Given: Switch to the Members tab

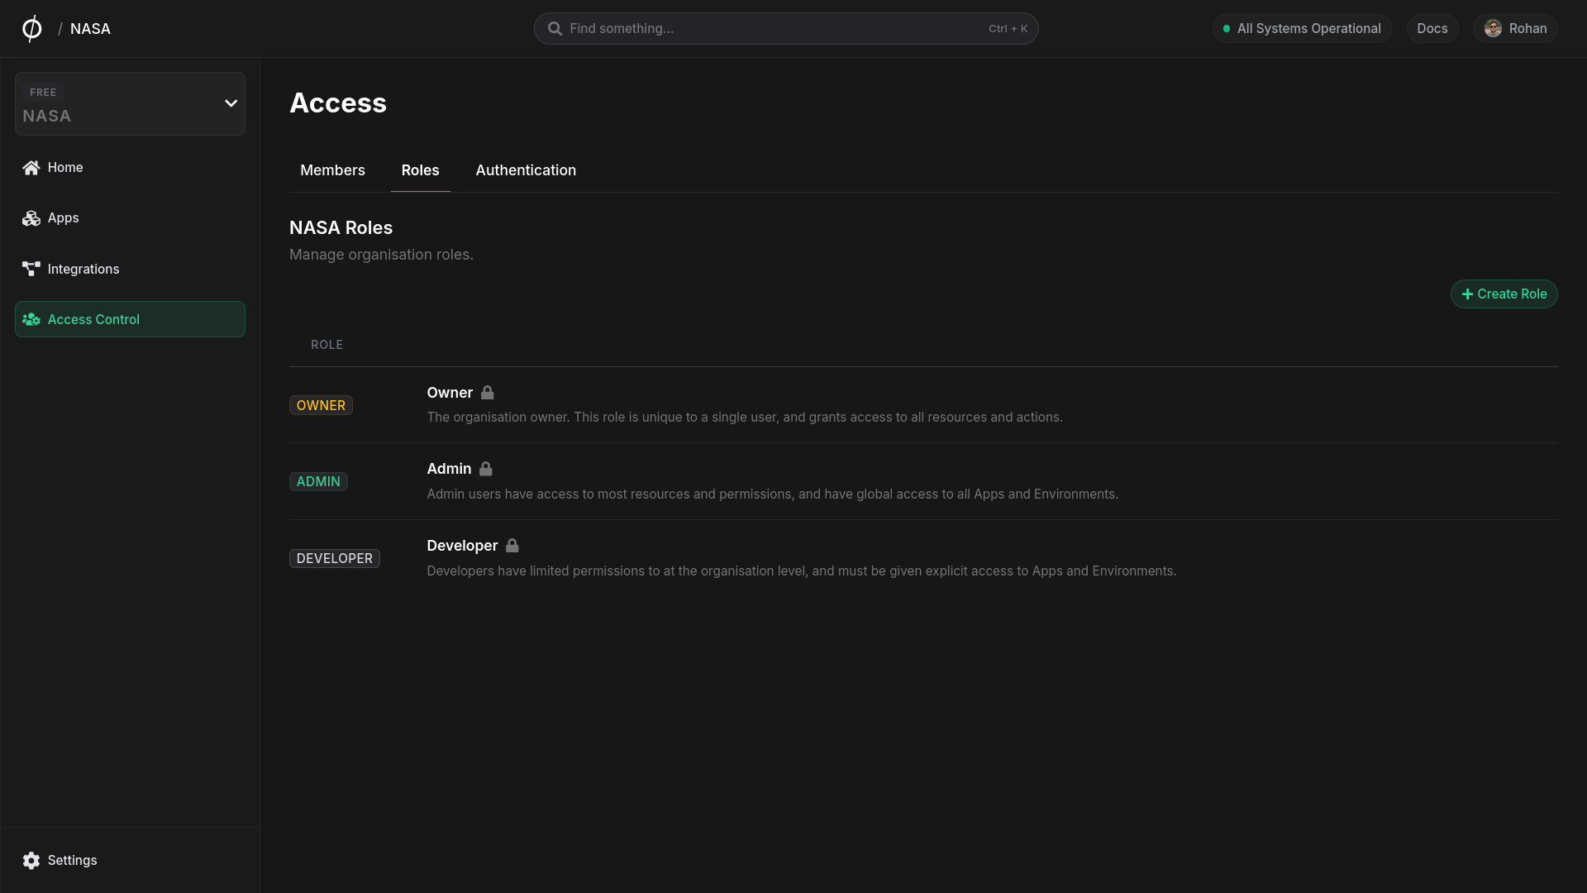Looking at the screenshot, I should click(332, 170).
